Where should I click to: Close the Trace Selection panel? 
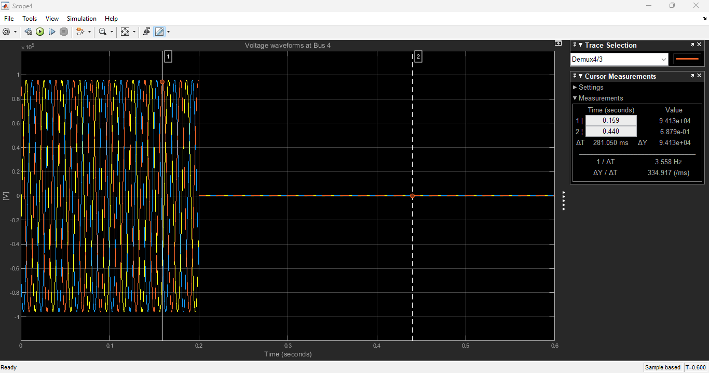coord(699,45)
